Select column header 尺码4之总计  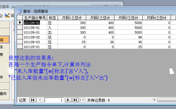(157, 18)
